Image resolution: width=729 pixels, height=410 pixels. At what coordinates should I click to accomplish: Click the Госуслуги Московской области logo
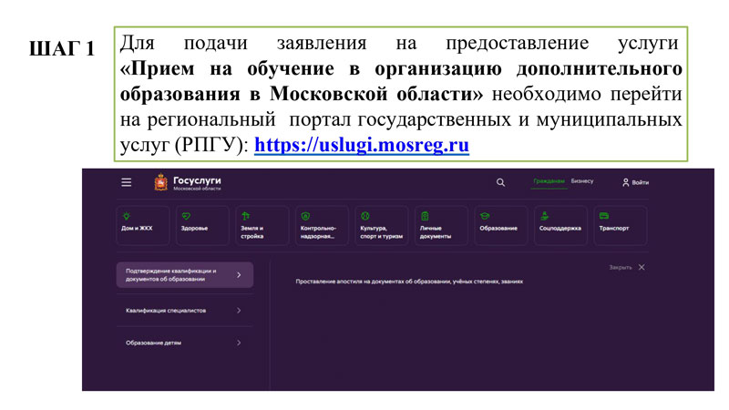tap(188, 182)
